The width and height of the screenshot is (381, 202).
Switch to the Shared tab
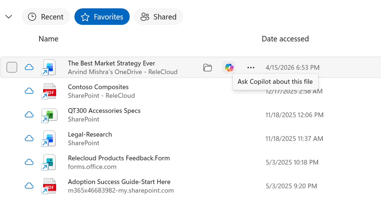(x=159, y=17)
